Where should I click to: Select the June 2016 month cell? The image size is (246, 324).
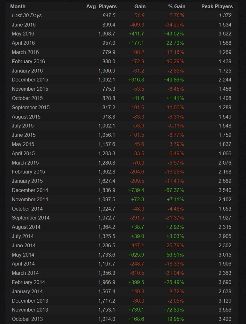24,25
